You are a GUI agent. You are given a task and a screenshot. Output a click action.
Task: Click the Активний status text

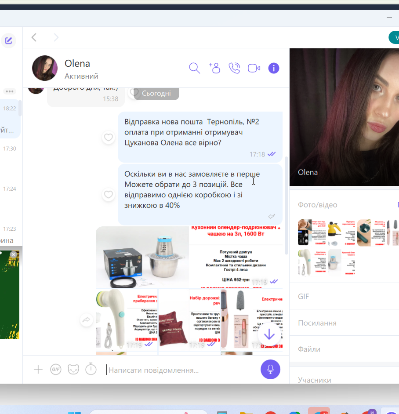81,76
